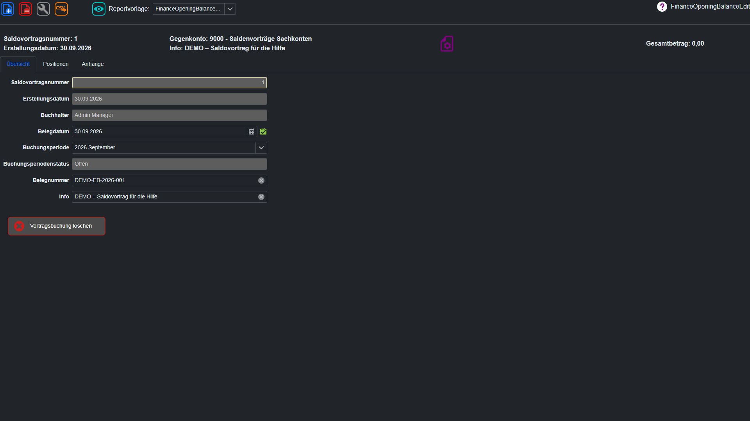Click the Gegenkonto 9000 header text
750x421 pixels.
pyautogui.click(x=241, y=39)
